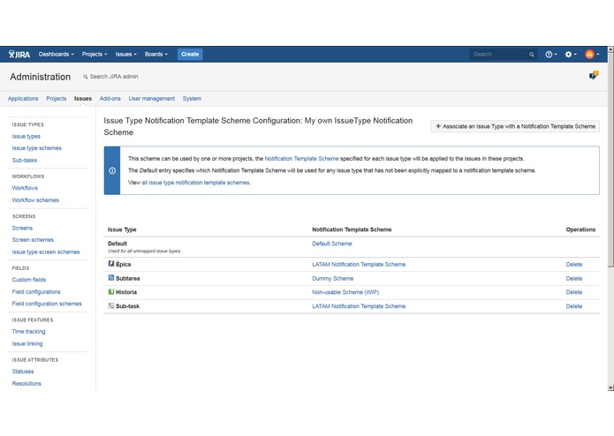Open Workflow schemes in sidebar

click(35, 199)
